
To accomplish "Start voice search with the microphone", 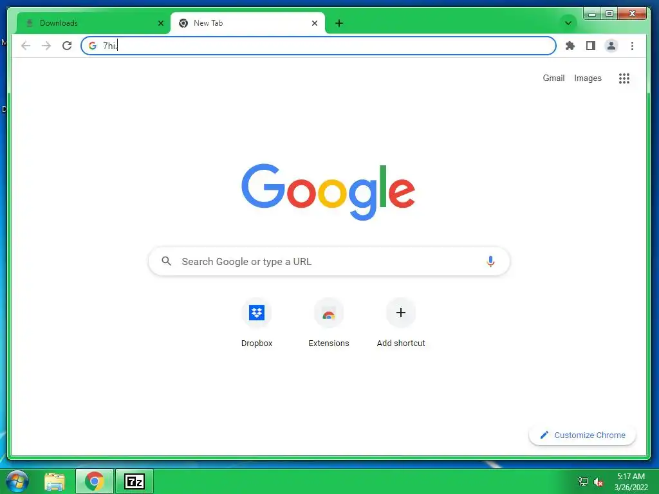I will [490, 261].
